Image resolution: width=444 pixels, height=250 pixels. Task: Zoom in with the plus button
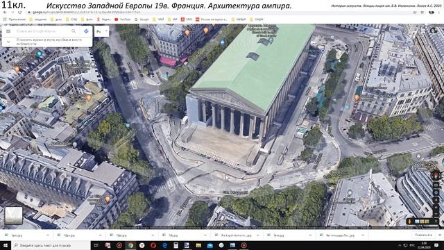pos(436,207)
